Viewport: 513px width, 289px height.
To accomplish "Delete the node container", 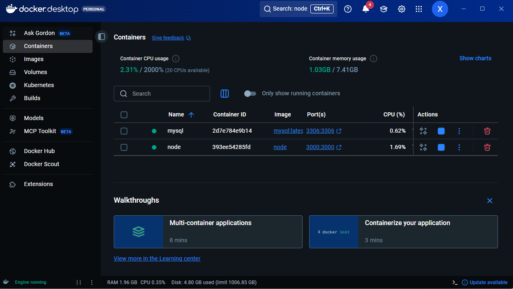I will 487,147.
